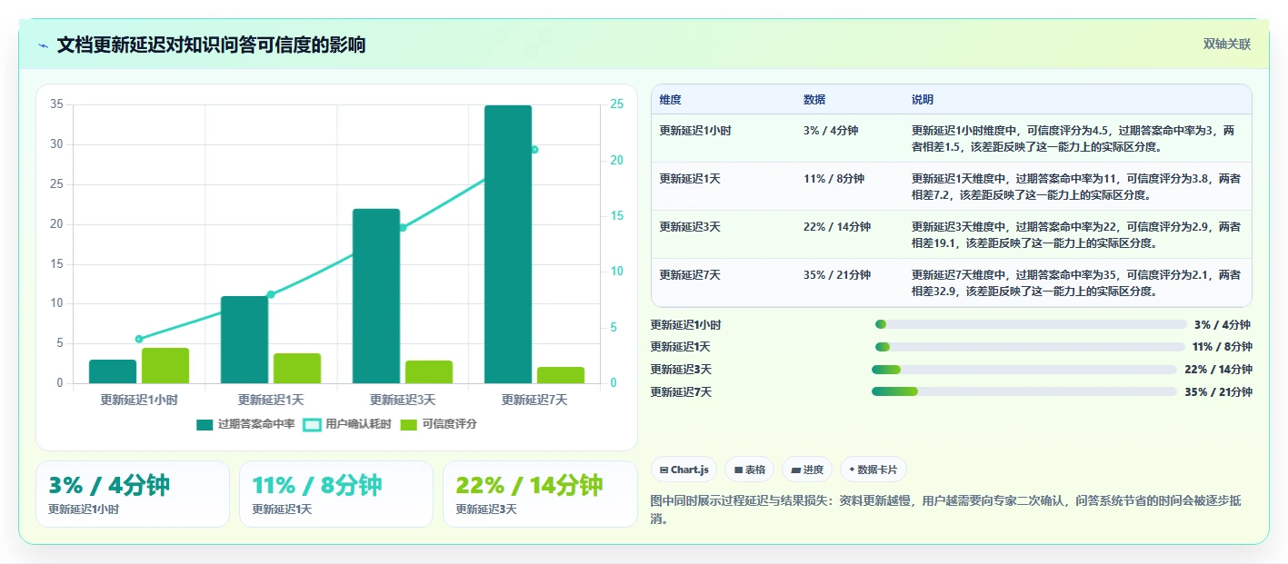This screenshot has height=564, width=1288.
Task: Click the 进度 tag
Action: pyautogui.click(x=807, y=470)
